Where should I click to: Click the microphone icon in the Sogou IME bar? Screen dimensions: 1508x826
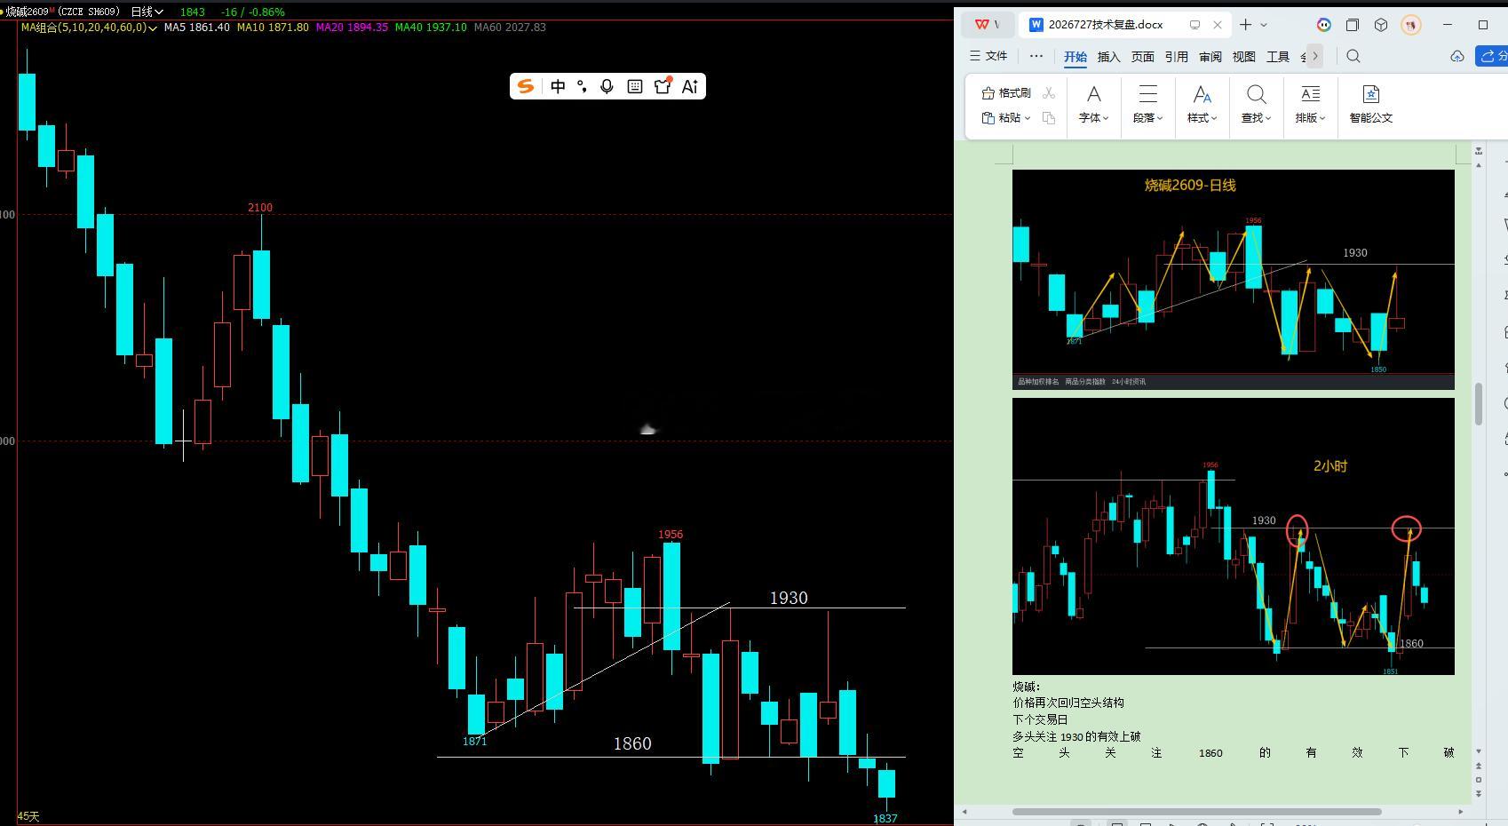coord(607,86)
